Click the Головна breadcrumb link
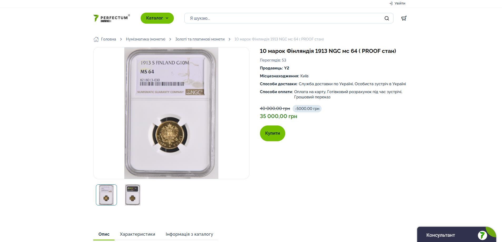The height and width of the screenshot is (242, 502). click(109, 39)
